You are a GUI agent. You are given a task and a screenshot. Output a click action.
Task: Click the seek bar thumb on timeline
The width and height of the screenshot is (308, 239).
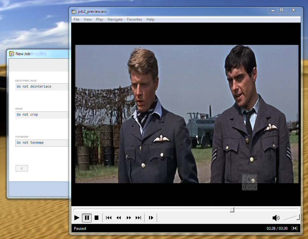pyautogui.click(x=232, y=210)
